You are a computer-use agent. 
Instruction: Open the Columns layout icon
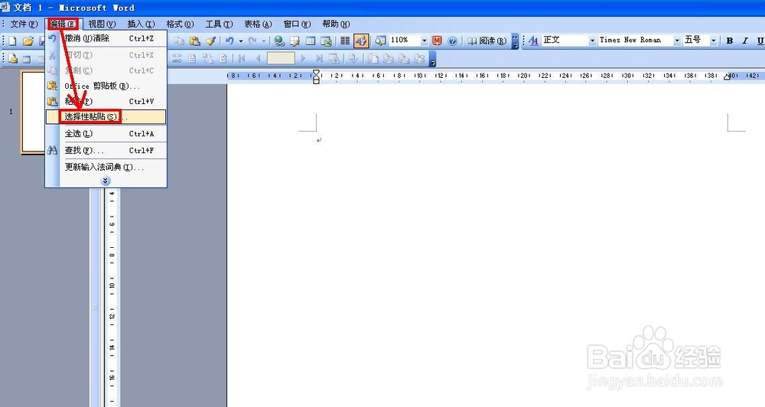(x=345, y=41)
